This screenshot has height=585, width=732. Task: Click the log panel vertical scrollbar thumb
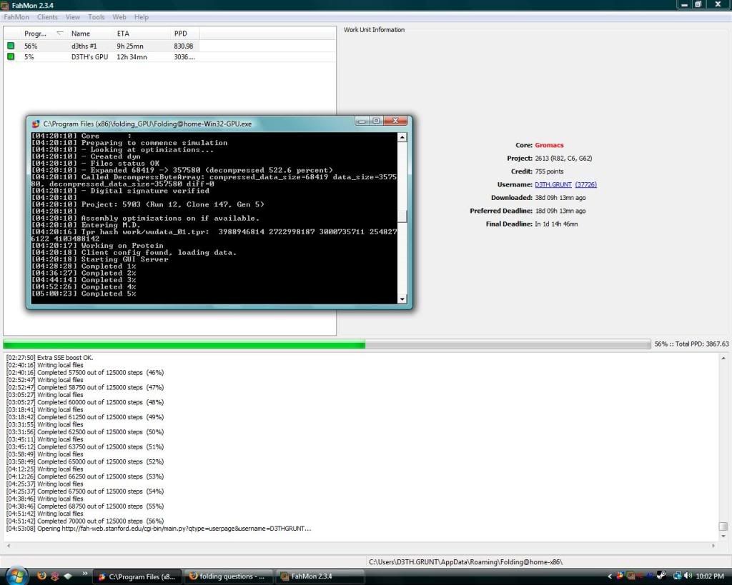tap(723, 526)
